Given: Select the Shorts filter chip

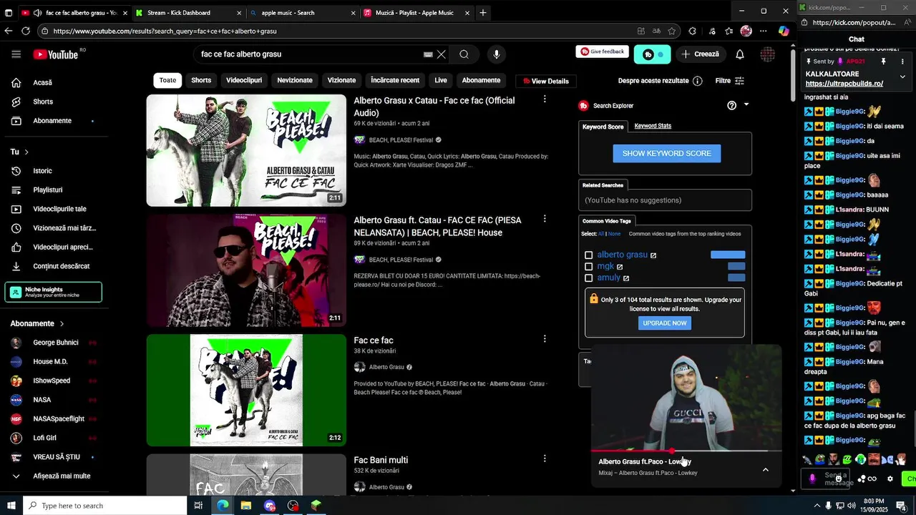Looking at the screenshot, I should (201, 80).
